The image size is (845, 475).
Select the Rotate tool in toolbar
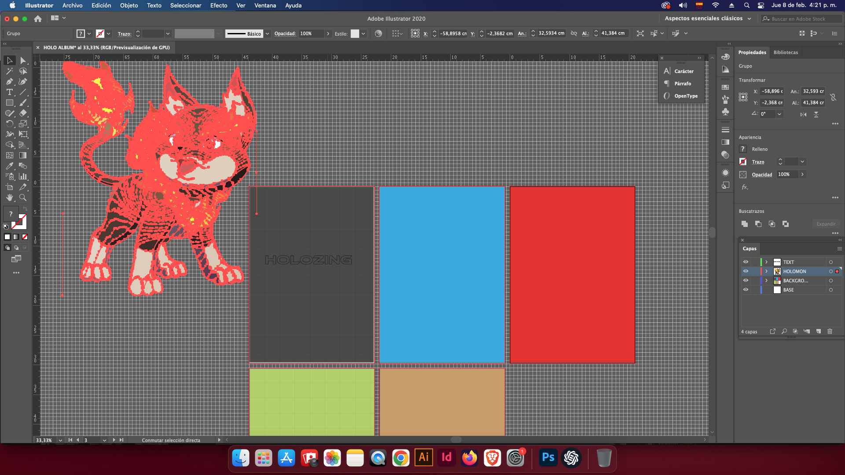[x=9, y=124]
